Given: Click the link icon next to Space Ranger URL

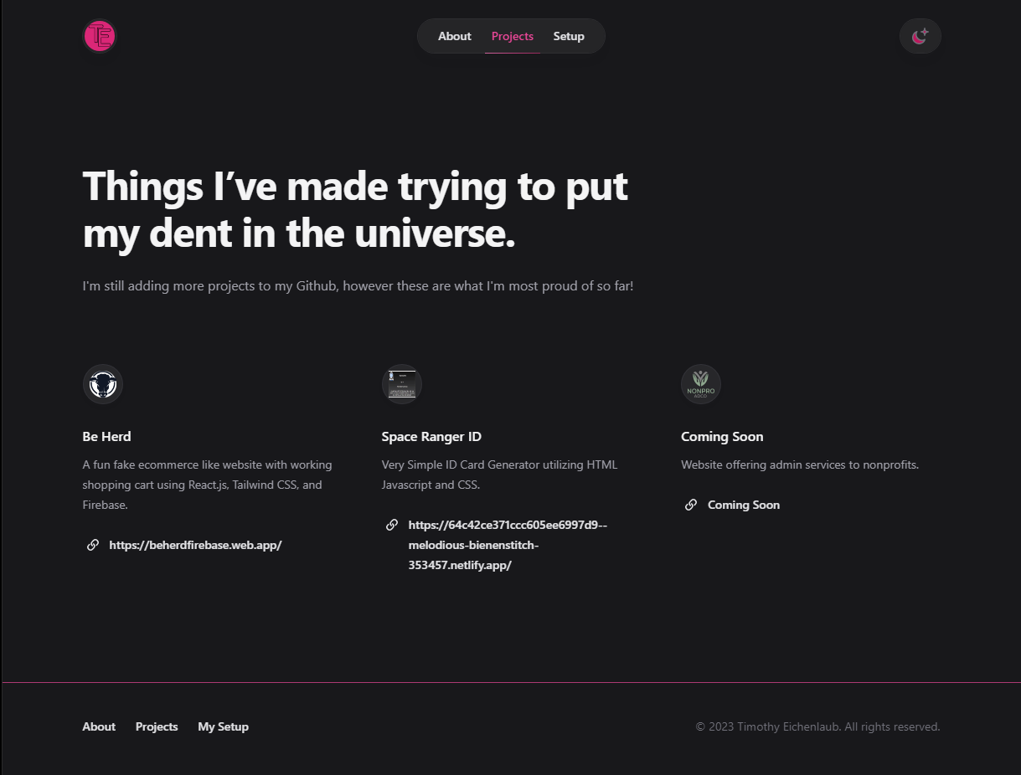Looking at the screenshot, I should pos(391,524).
